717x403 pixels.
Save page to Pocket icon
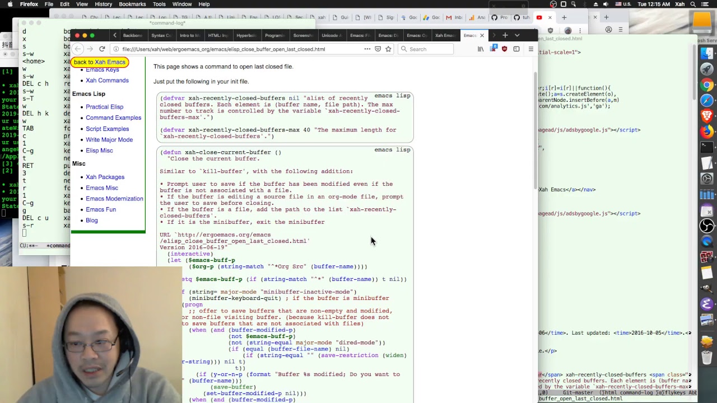coord(378,49)
